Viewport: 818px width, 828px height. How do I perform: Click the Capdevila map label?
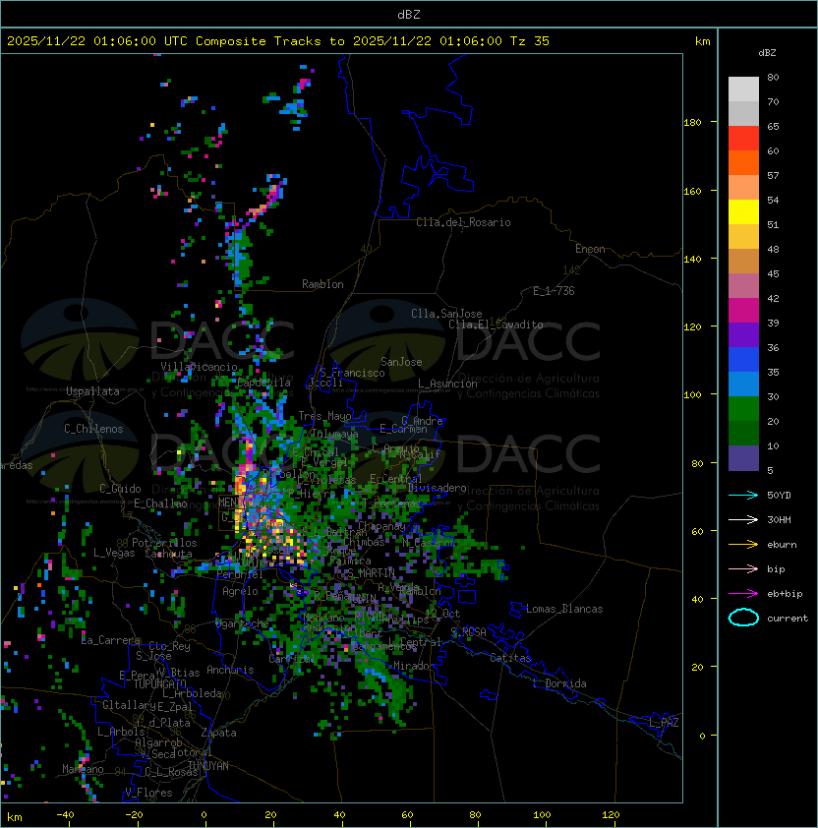263,383
